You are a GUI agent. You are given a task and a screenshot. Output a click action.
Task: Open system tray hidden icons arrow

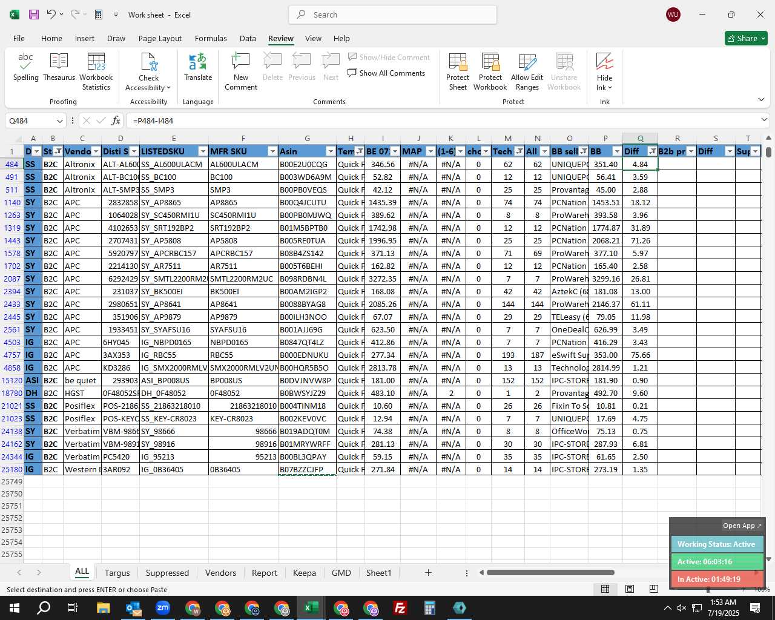(x=667, y=608)
